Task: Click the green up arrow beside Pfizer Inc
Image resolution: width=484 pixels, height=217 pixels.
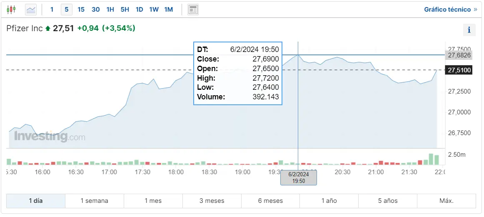Action: (48, 29)
